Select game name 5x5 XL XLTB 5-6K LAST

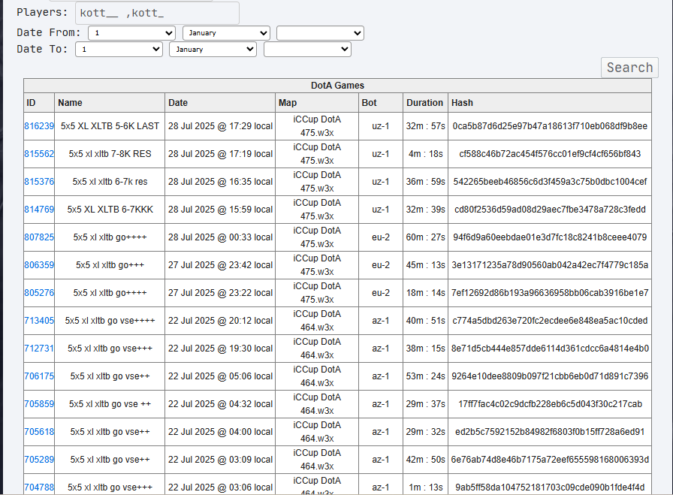coord(110,126)
